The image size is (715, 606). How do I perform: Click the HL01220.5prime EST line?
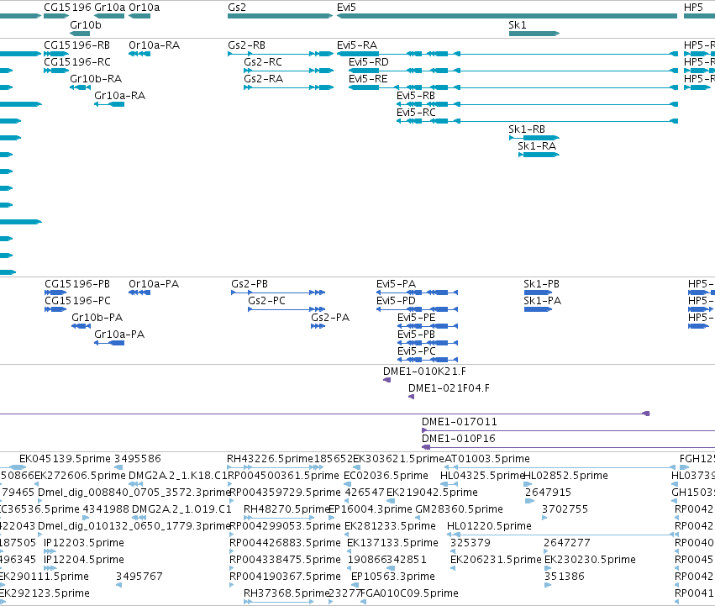[562, 535]
